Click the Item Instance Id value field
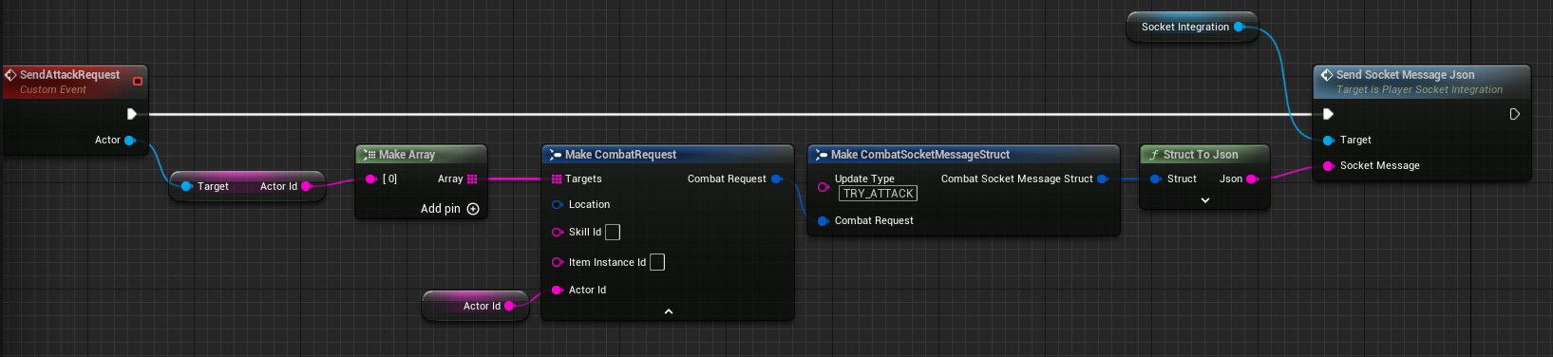 pyautogui.click(x=657, y=262)
